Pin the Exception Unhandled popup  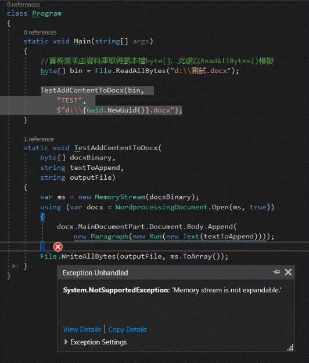276,272
